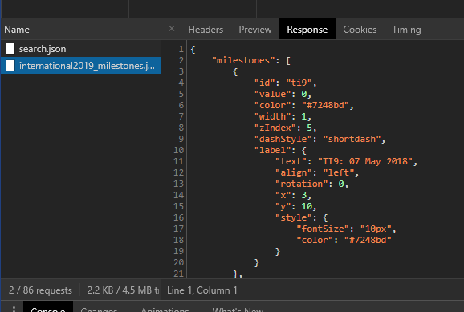Click the "milestones" key on line 2
This screenshot has width=464, height=312.
(x=241, y=60)
